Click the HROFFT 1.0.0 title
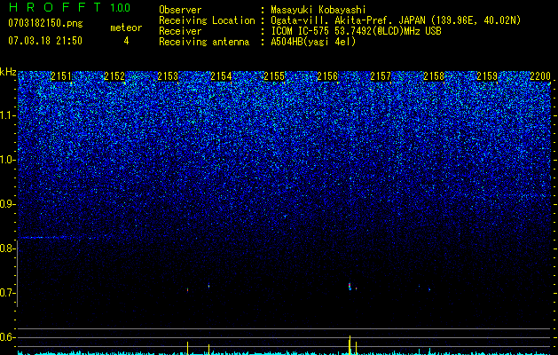This screenshot has height=355, width=558. click(69, 7)
